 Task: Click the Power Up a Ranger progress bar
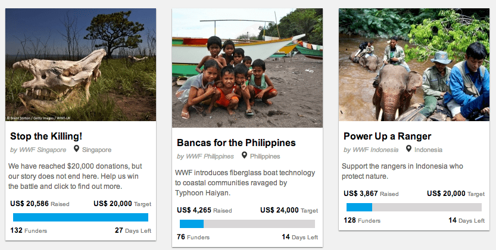point(414,207)
